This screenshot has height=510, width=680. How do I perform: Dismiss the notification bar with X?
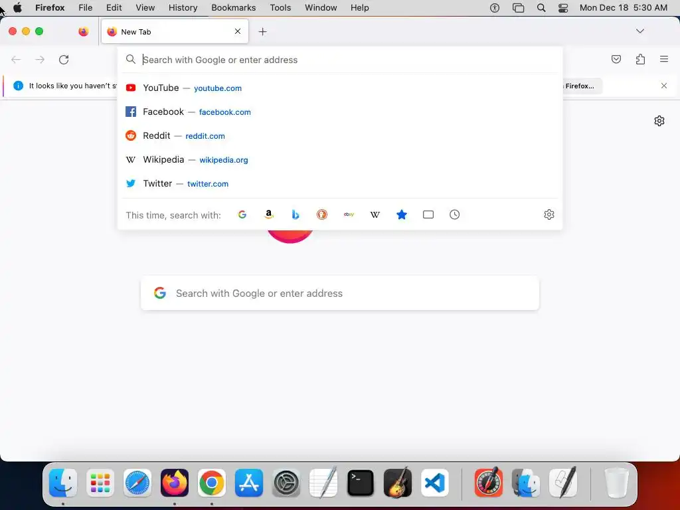664,86
